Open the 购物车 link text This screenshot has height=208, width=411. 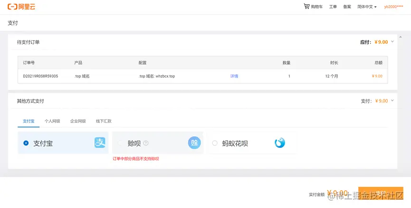coord(316,7)
